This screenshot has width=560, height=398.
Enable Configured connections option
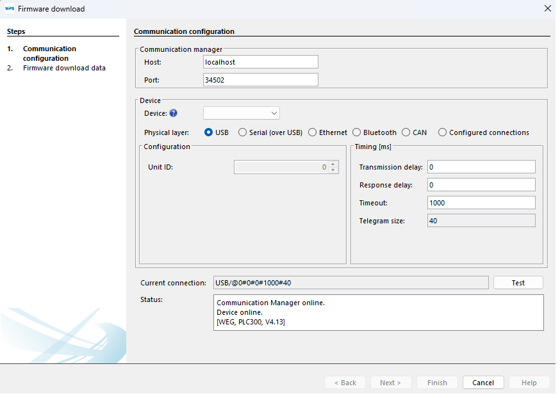pyautogui.click(x=443, y=132)
